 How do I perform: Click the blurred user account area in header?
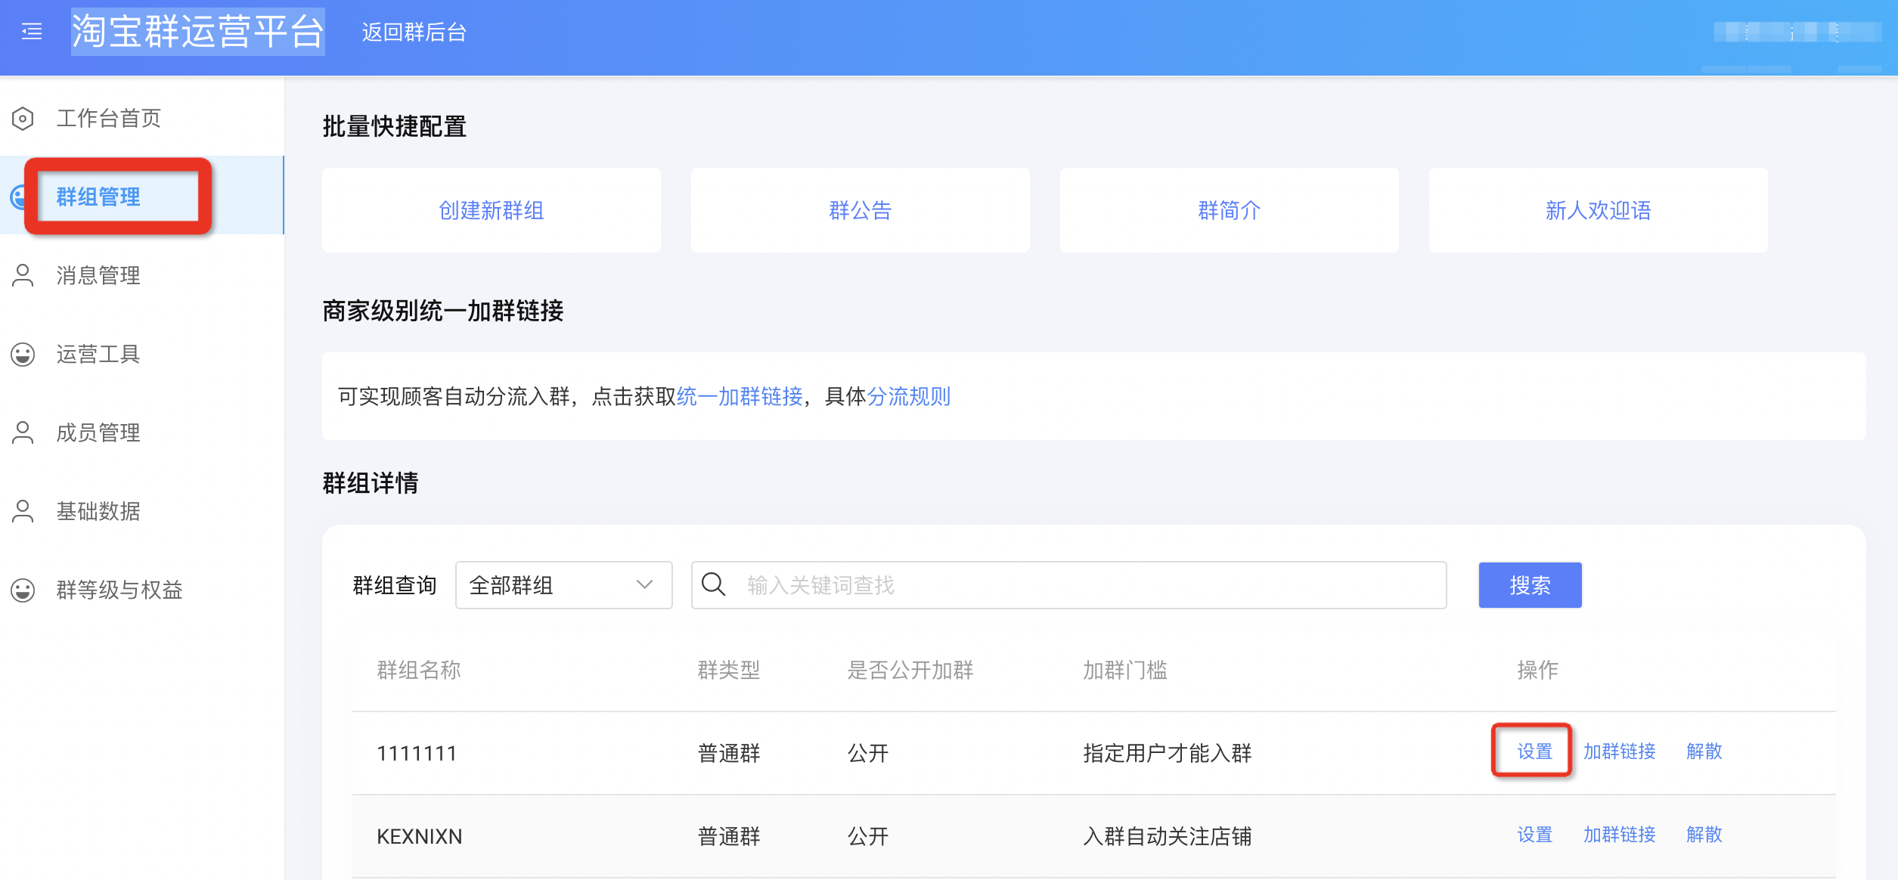pyautogui.click(x=1796, y=32)
